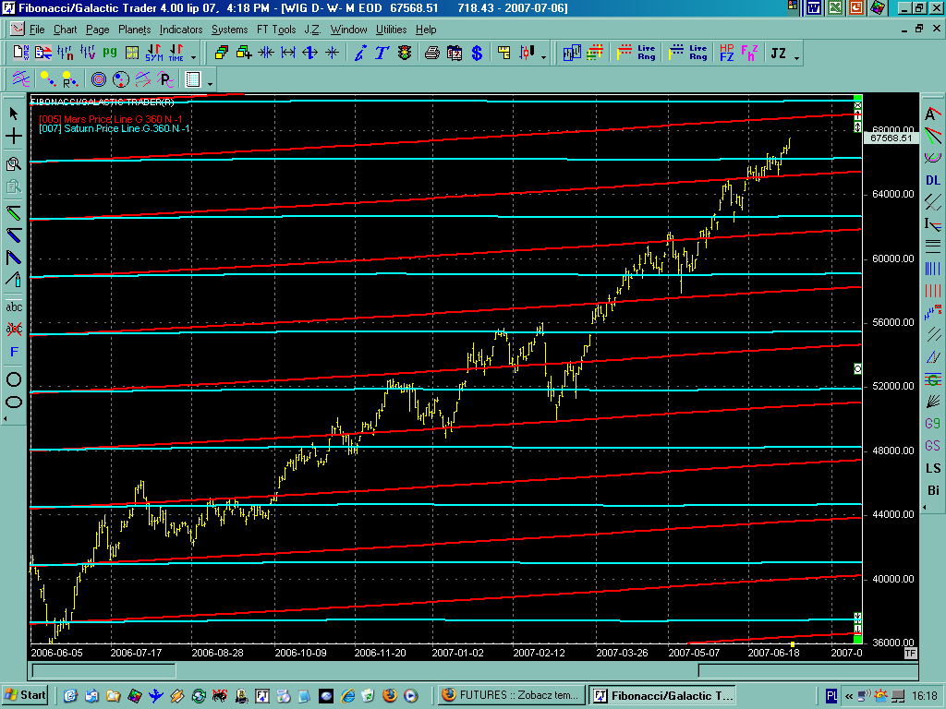946x709 pixels.
Task: Select the crosshair cursor tool
Action: tap(14, 137)
